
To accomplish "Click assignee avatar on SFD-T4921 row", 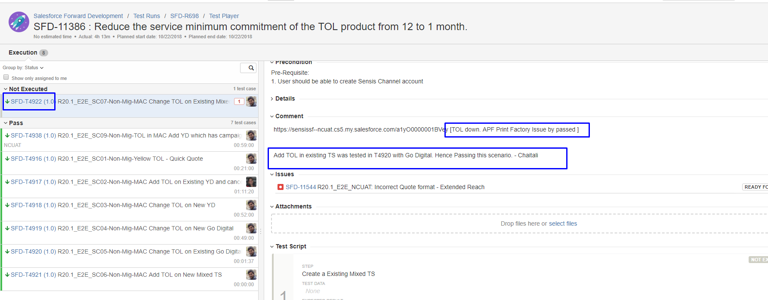I will coord(251,275).
